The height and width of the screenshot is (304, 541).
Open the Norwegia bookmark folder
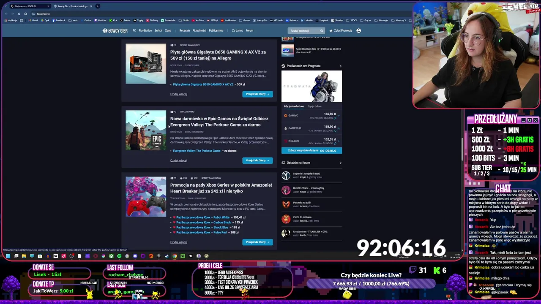pyautogui.click(x=381, y=20)
